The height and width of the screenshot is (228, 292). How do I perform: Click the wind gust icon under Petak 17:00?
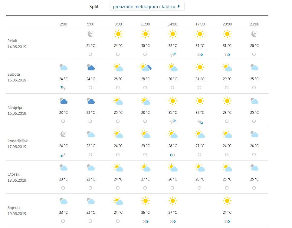click(200, 55)
